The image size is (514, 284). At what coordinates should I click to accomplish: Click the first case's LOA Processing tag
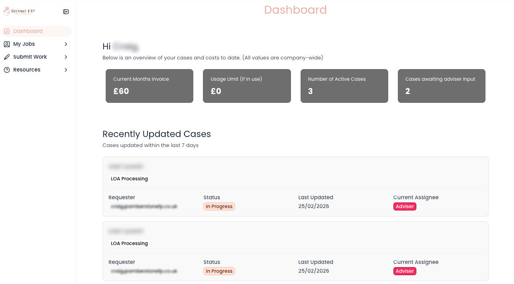pyautogui.click(x=129, y=179)
